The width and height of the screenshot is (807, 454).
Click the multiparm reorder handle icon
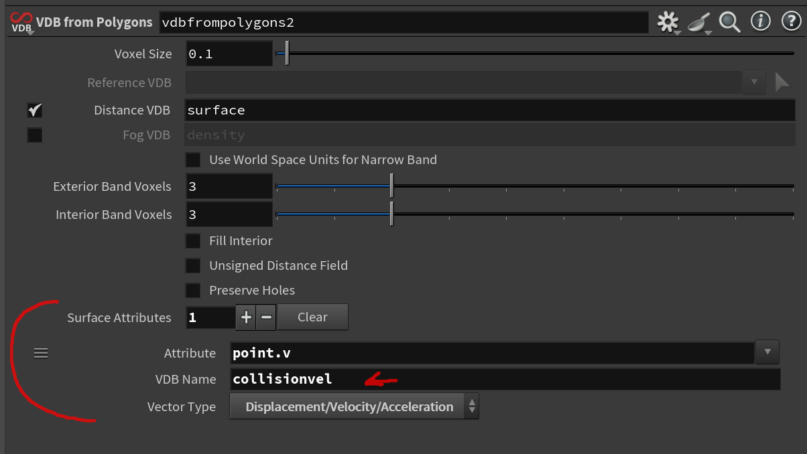click(41, 353)
